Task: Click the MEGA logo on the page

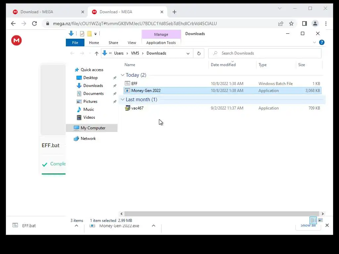Action: (17, 40)
